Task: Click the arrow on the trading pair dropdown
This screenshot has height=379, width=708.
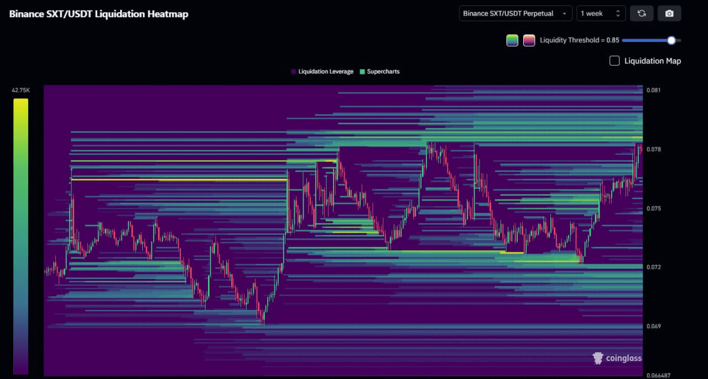Action: pyautogui.click(x=564, y=13)
